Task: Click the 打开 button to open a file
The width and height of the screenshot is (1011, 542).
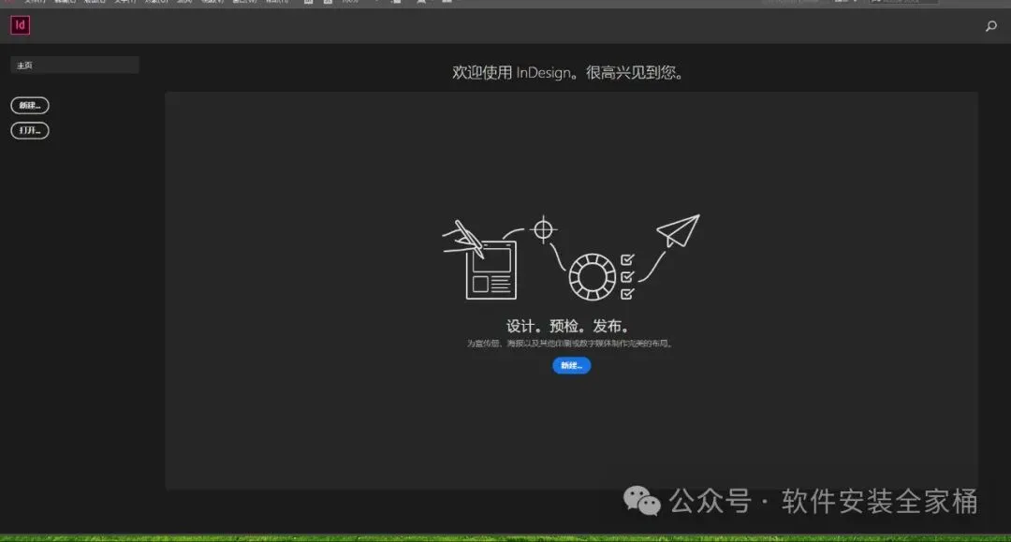Action: click(x=30, y=131)
